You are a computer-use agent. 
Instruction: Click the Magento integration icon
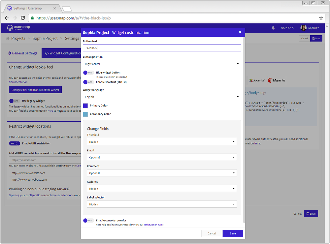click(277, 80)
